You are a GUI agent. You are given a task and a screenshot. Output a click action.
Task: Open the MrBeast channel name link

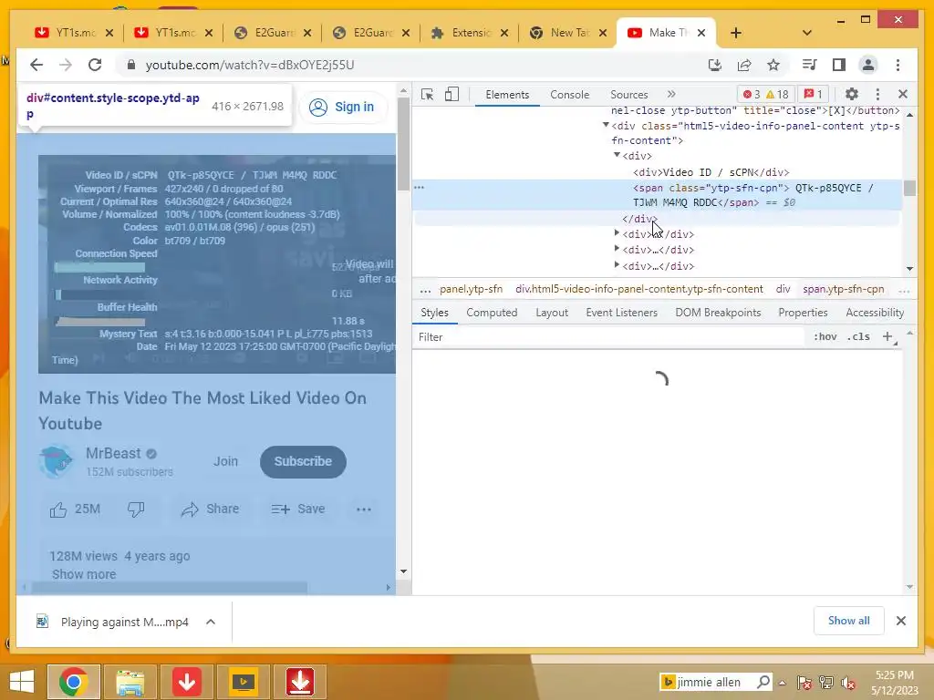click(x=113, y=454)
